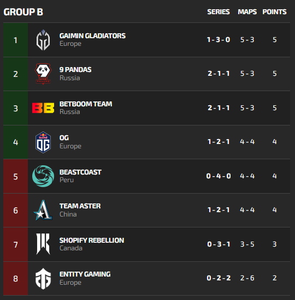Click the Entity Gaming logo
Viewport: 295px width, 300px height.
43,279
